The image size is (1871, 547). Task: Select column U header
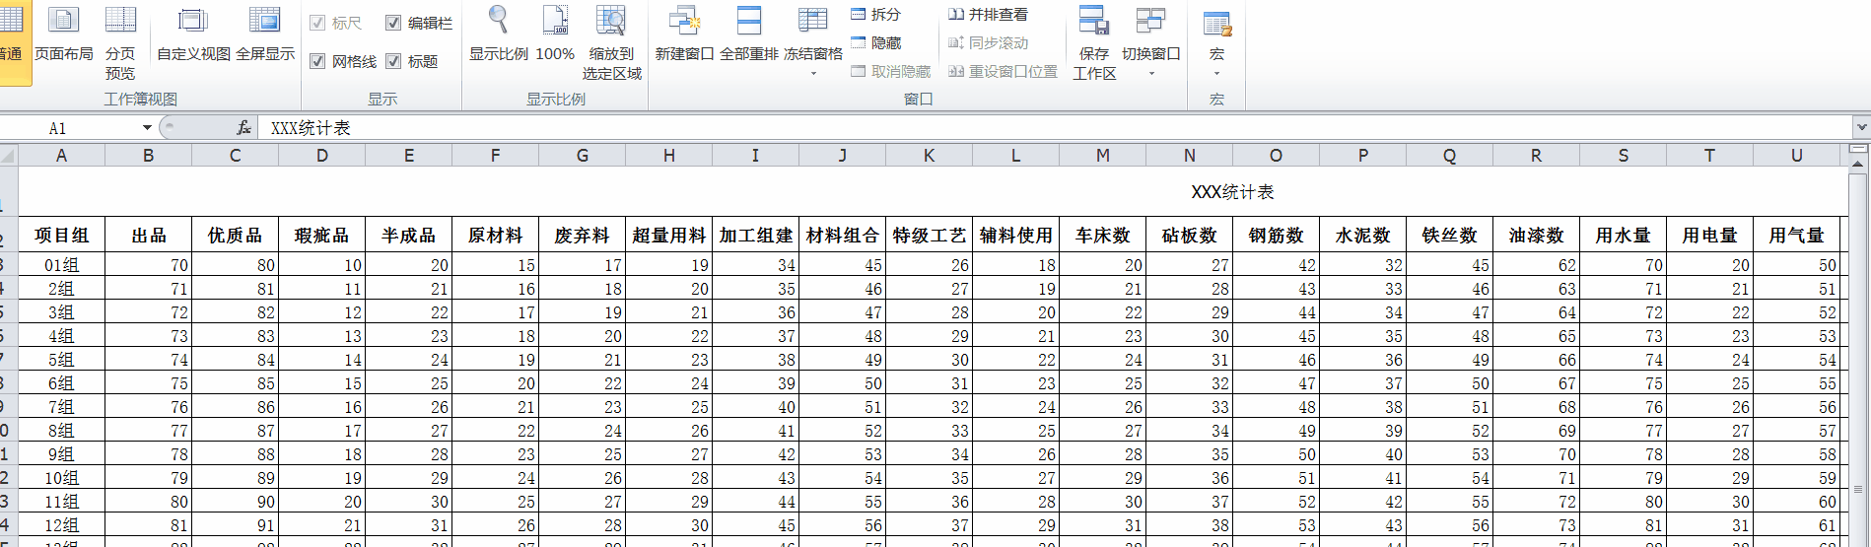pyautogui.click(x=1796, y=155)
